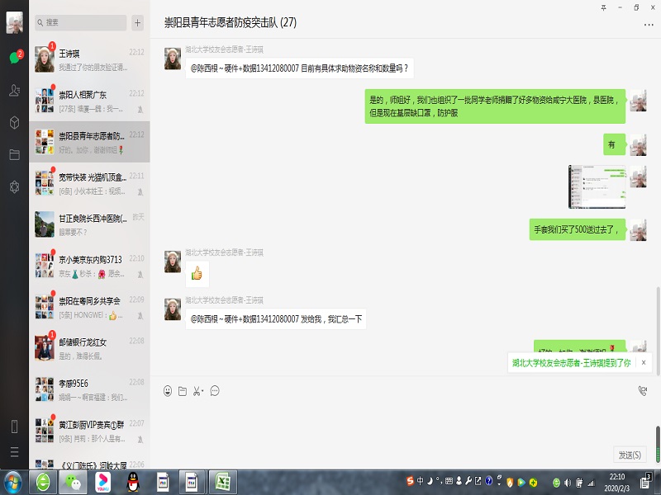Click the 搜索 search input field
661x495 pixels.
(83, 23)
